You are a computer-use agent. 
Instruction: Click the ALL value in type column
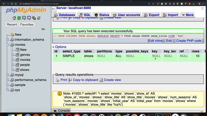coord(118,56)
